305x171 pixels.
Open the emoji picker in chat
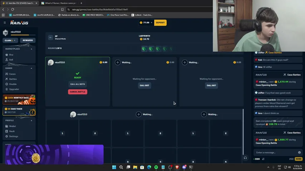[x=299, y=152]
